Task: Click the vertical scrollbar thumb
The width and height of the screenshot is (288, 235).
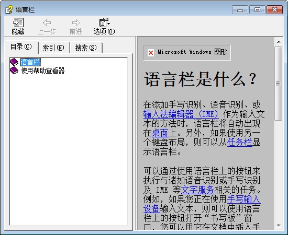Action: [279, 84]
